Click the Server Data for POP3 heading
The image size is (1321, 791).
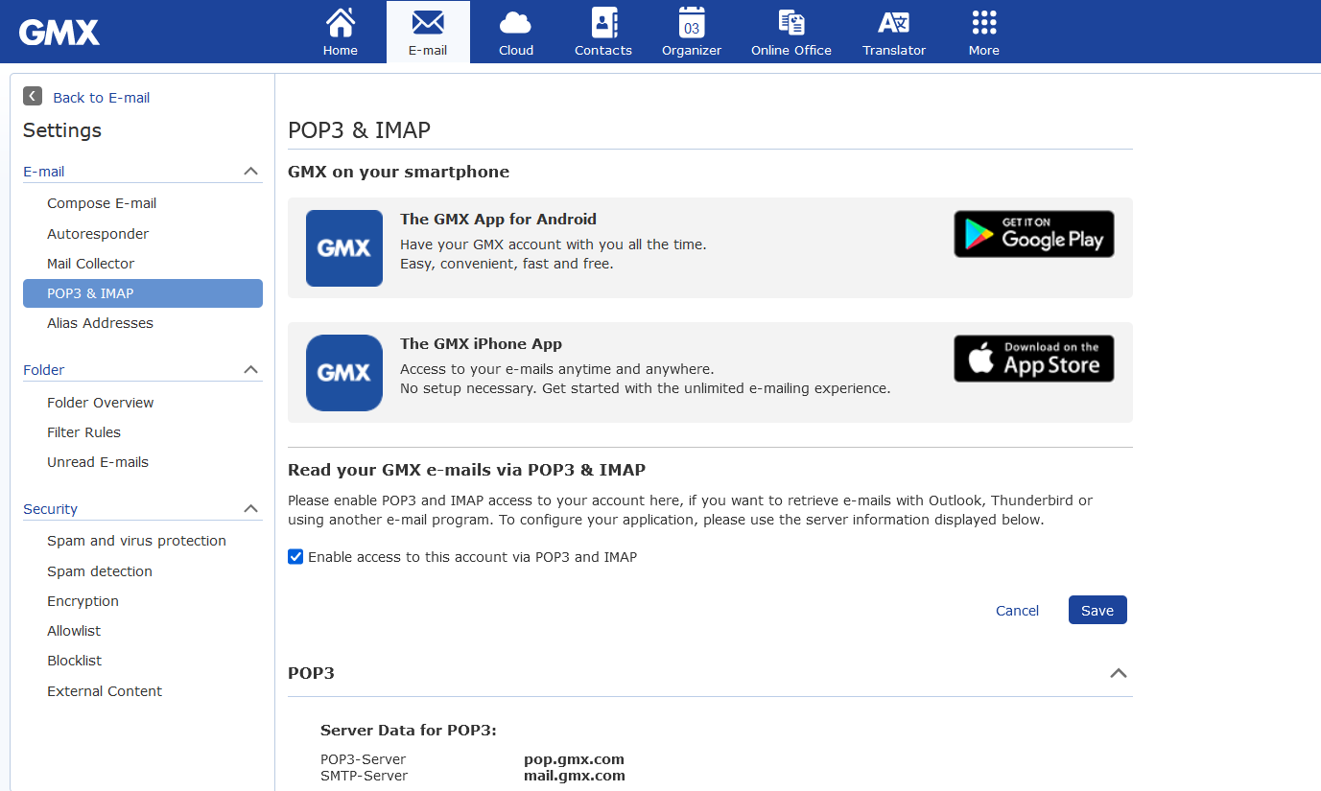[x=409, y=731]
